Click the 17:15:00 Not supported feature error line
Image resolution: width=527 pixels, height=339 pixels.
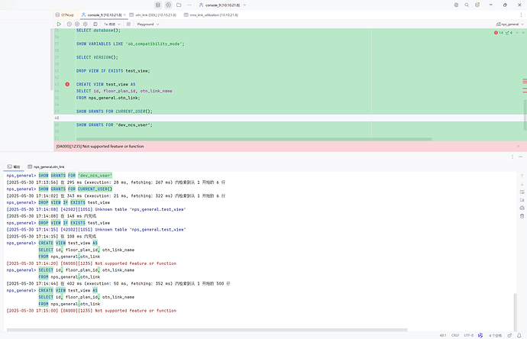[x=92, y=311]
